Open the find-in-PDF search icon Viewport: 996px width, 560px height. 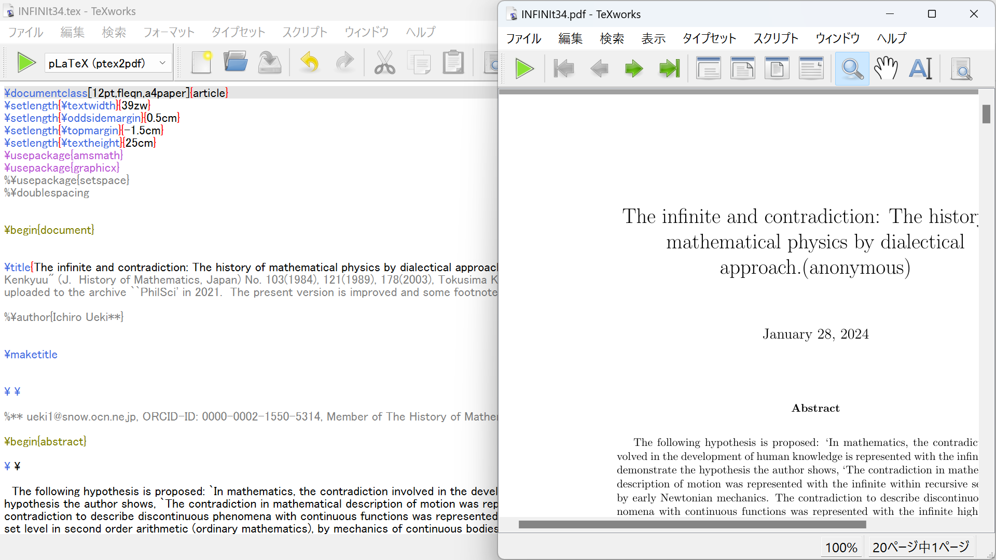point(961,68)
